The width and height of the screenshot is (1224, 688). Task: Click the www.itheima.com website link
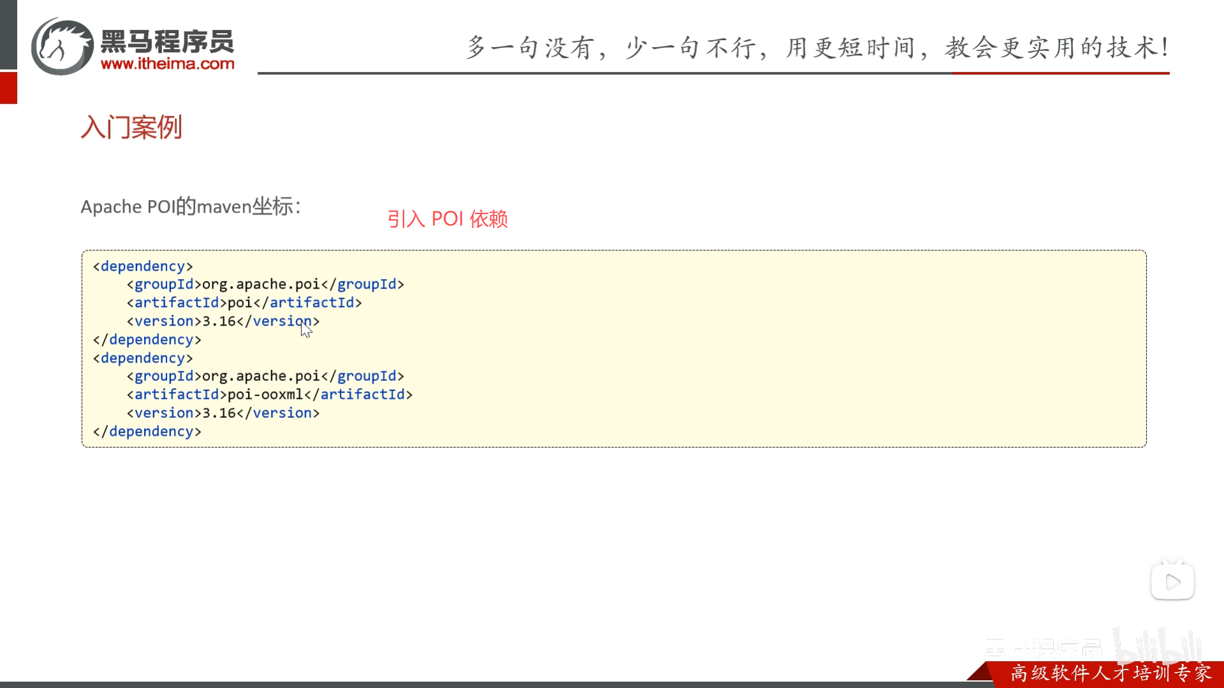pyautogui.click(x=168, y=64)
